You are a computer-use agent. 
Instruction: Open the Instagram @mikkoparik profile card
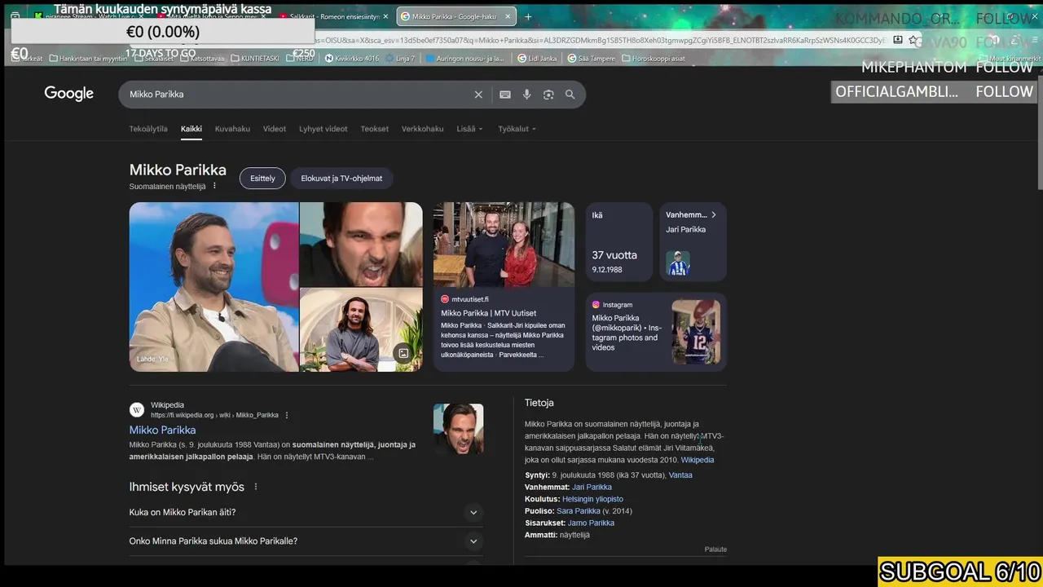pos(656,331)
